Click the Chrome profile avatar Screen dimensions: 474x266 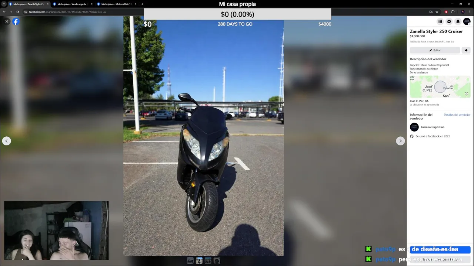tap(463, 12)
